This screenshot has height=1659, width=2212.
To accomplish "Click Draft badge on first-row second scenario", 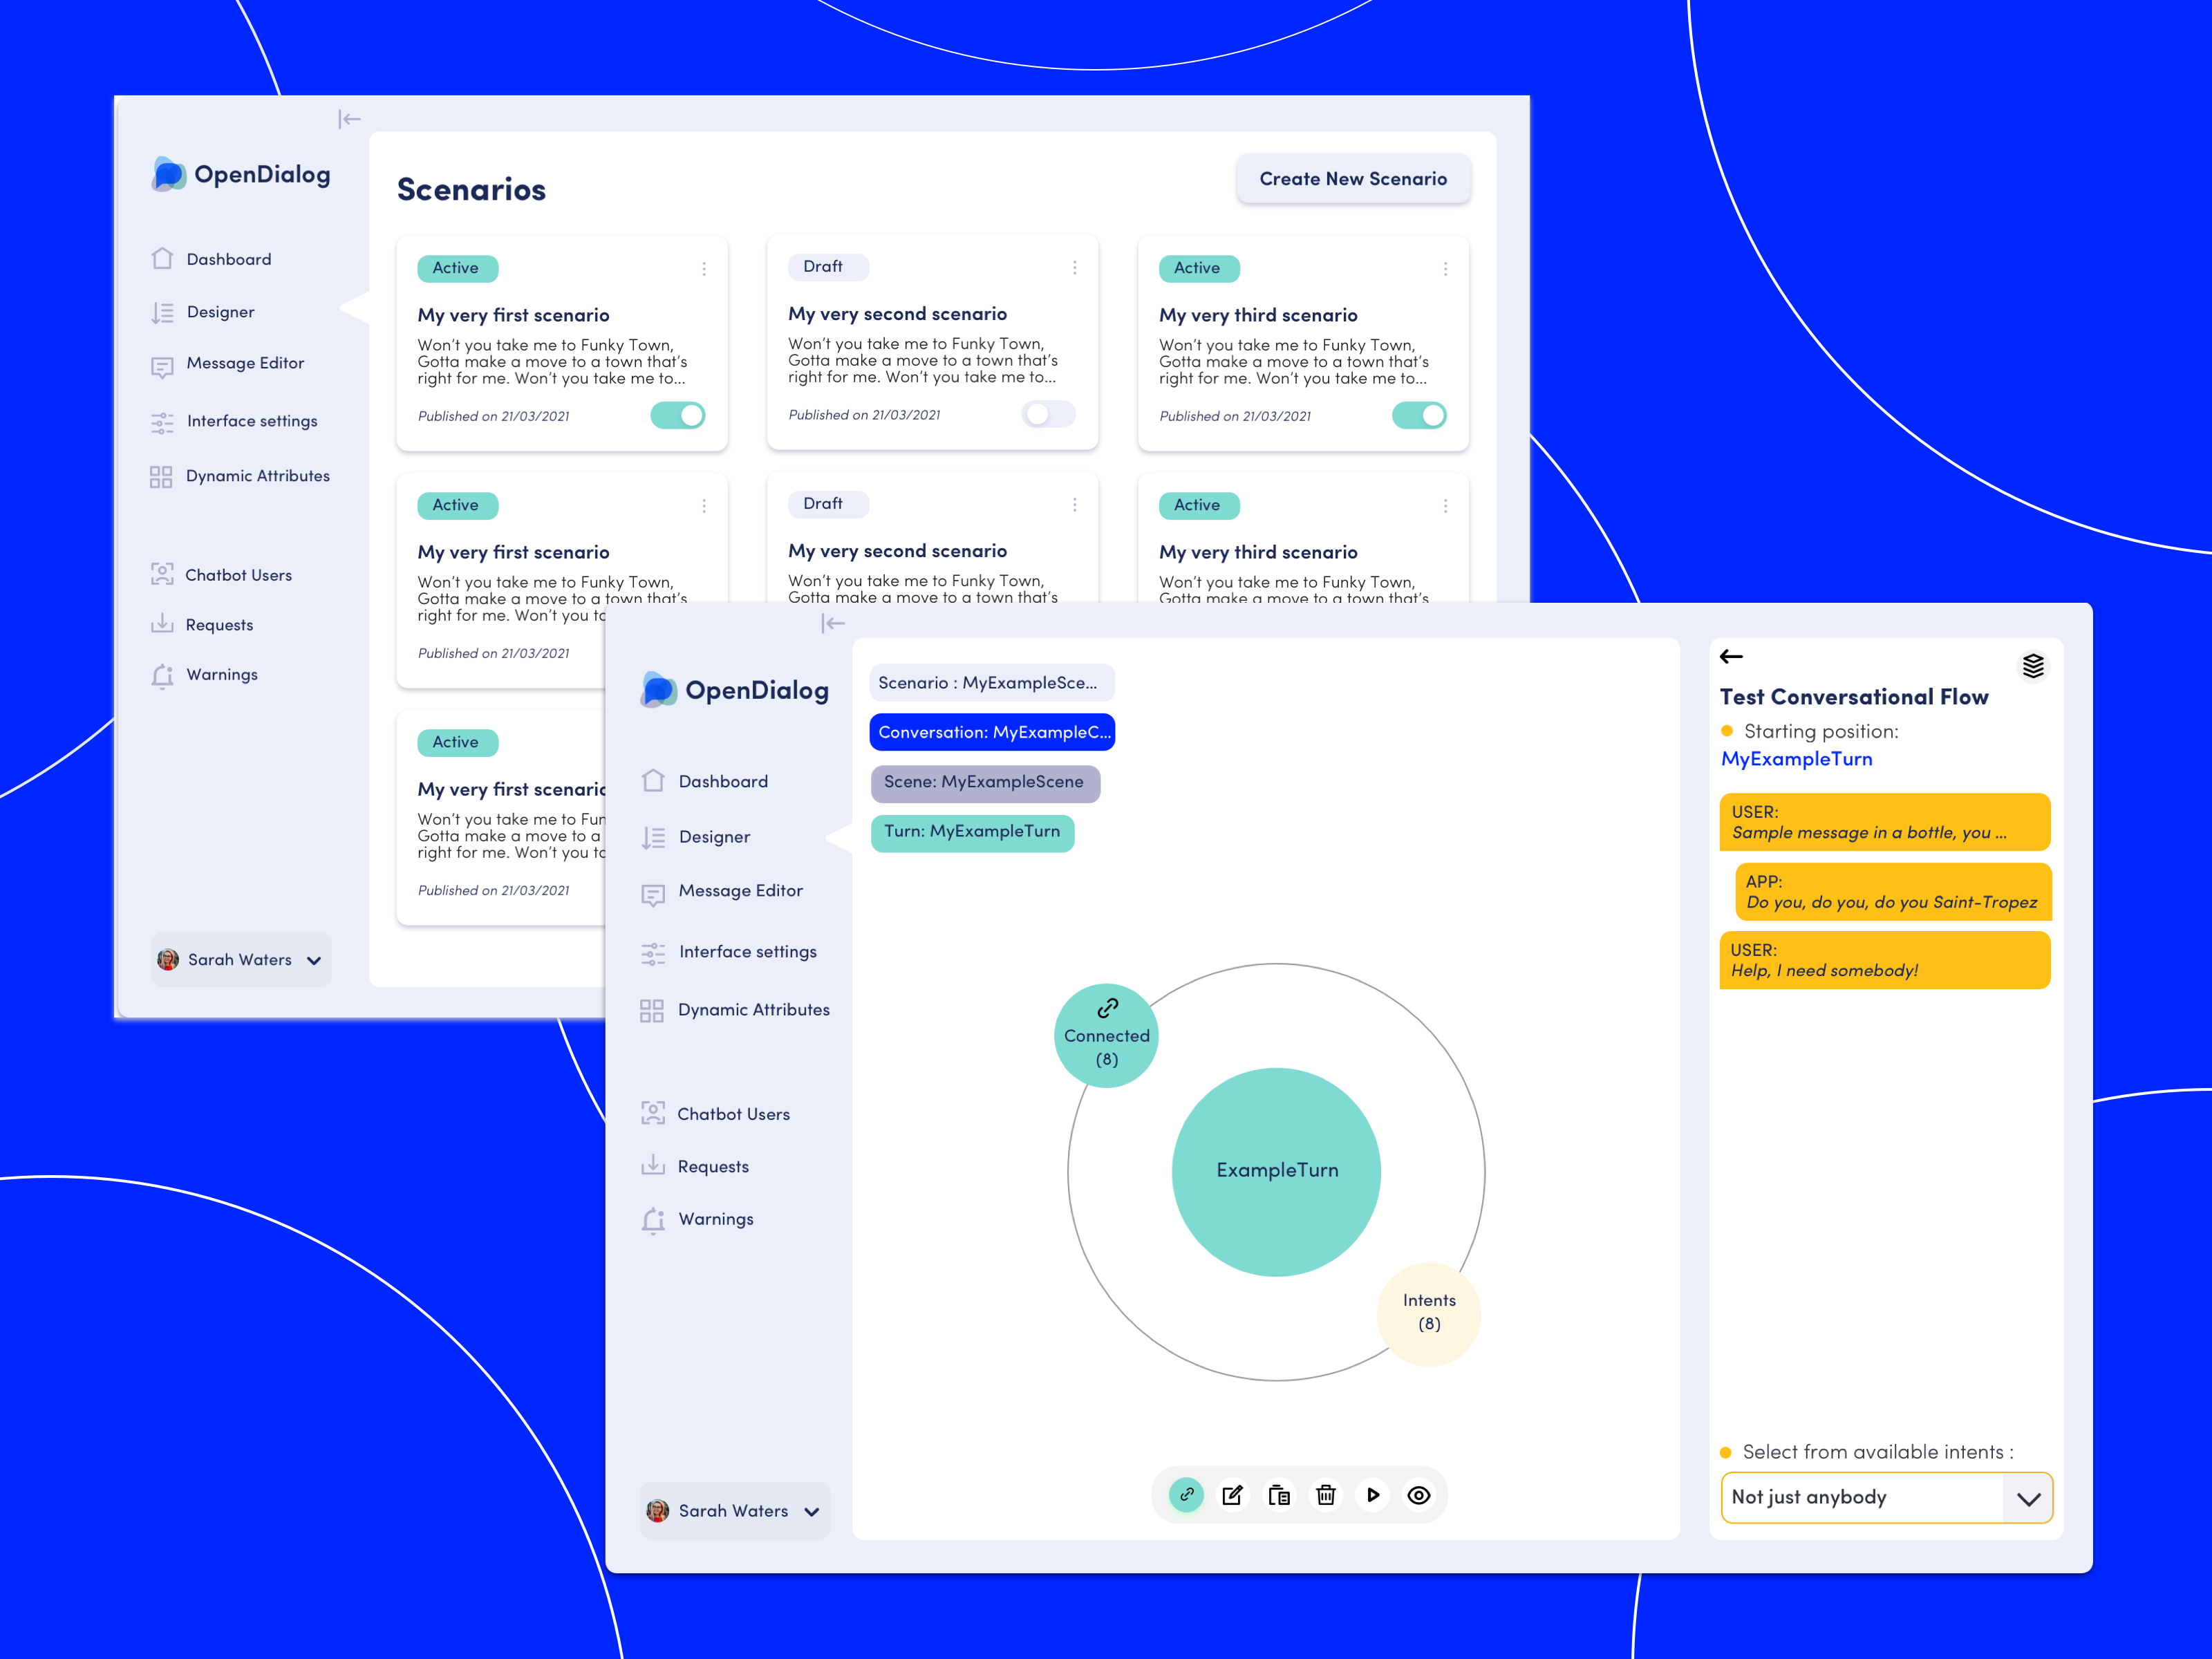I will [827, 267].
